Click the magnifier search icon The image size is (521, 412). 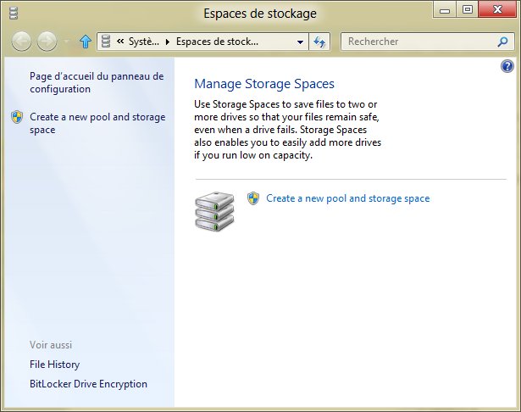pyautogui.click(x=503, y=41)
